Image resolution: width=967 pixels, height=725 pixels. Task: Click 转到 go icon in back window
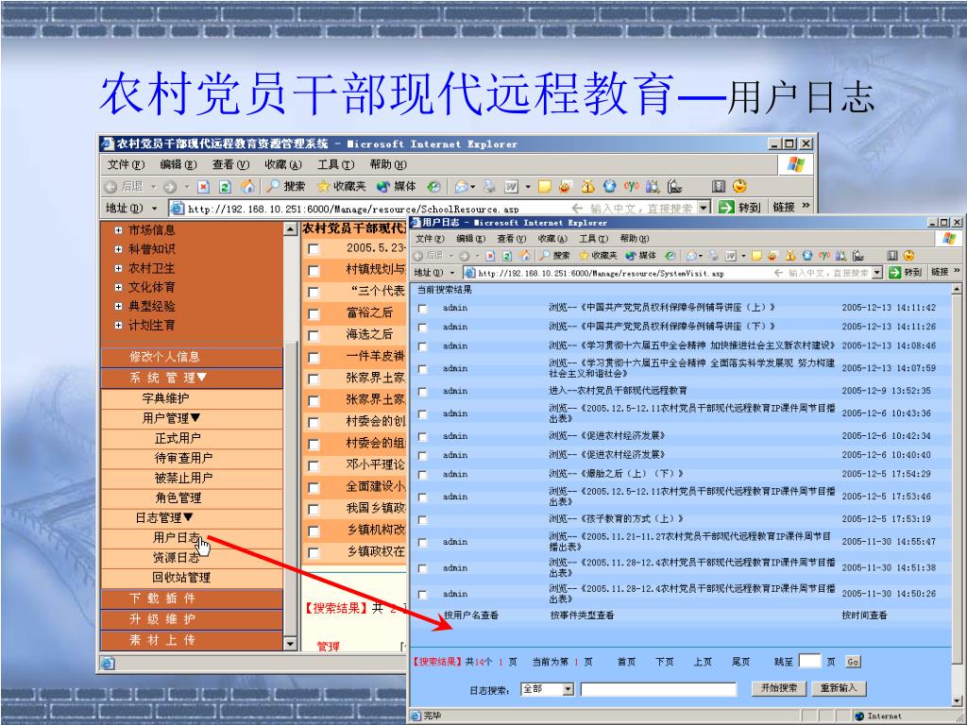tap(726, 208)
